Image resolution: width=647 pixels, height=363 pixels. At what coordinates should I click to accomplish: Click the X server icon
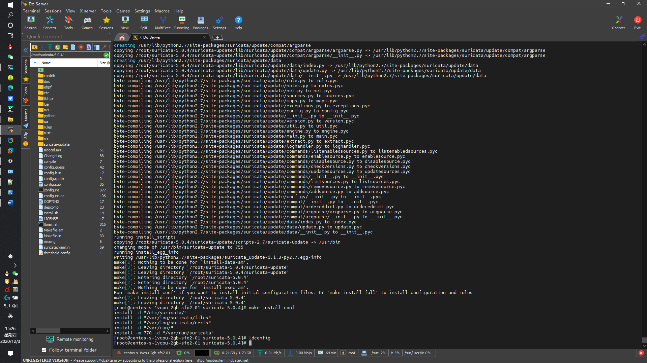pos(618,23)
